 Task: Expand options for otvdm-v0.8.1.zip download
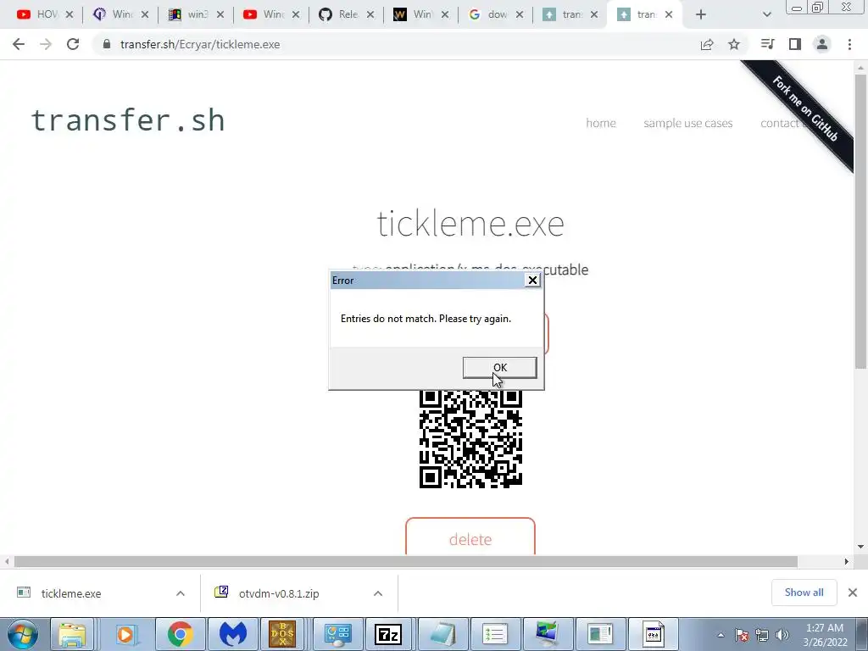pyautogui.click(x=378, y=593)
